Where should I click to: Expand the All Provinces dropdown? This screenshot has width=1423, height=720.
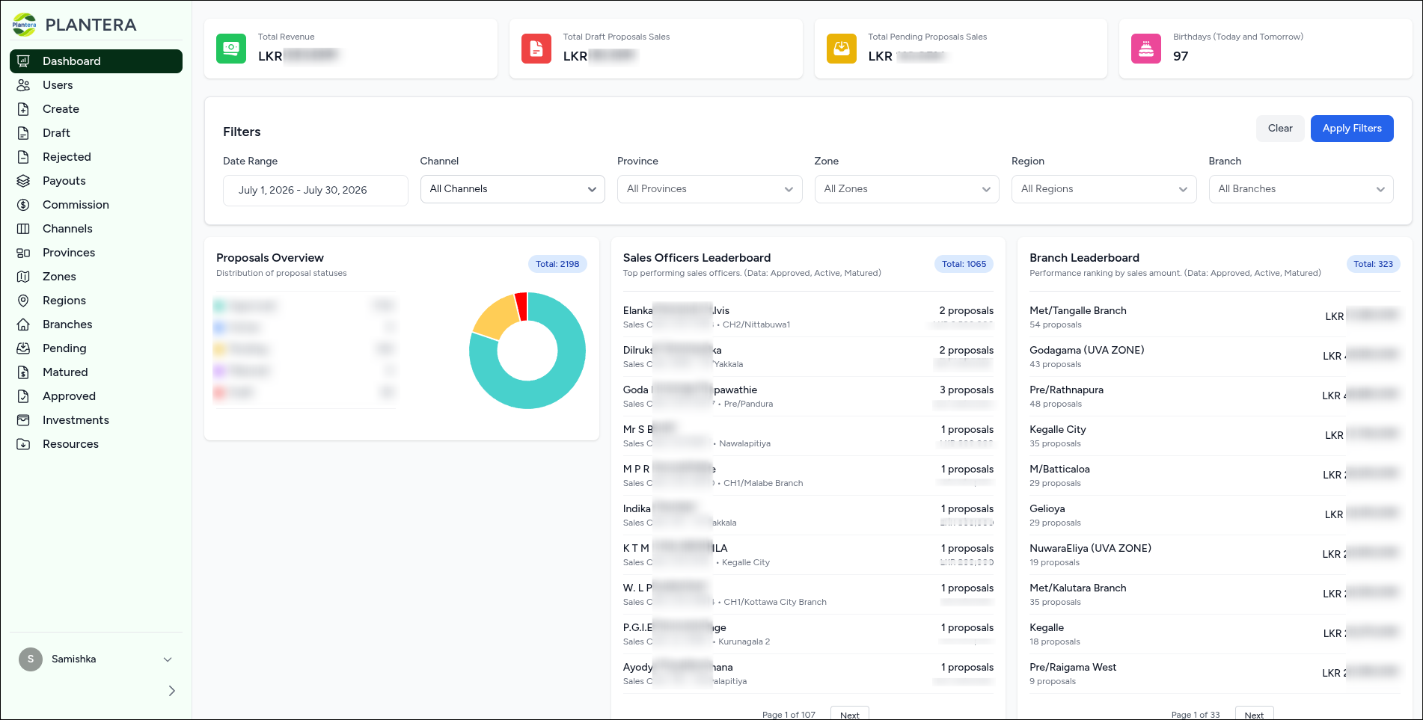(709, 189)
